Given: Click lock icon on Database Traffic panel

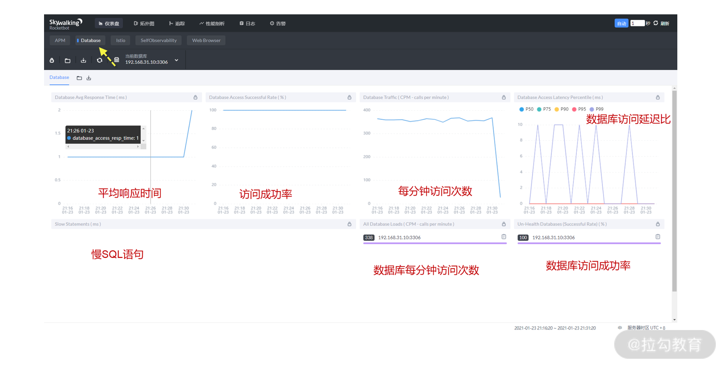Looking at the screenshot, I should tap(504, 97).
